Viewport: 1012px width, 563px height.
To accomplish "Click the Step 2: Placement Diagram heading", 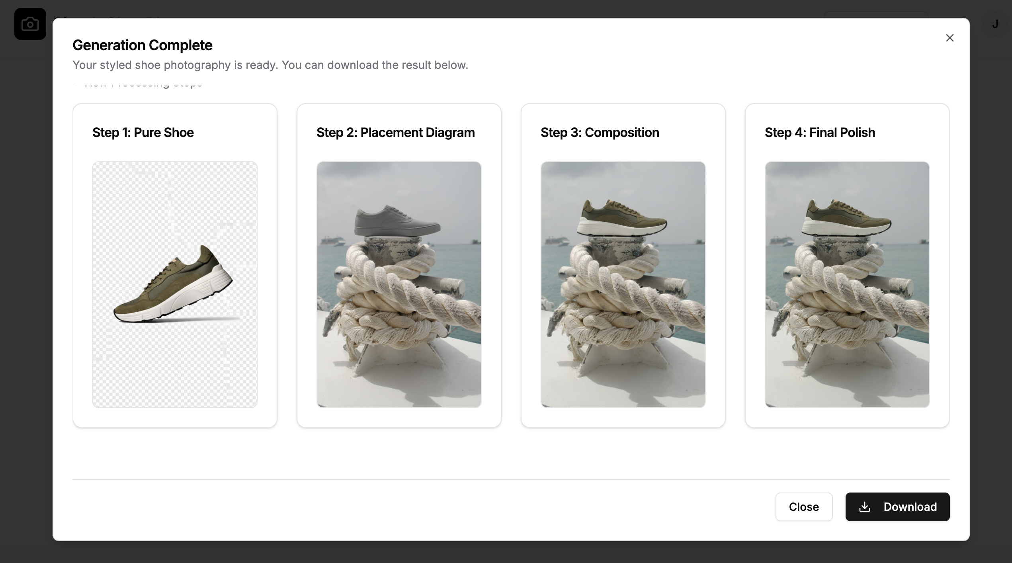I will point(395,133).
